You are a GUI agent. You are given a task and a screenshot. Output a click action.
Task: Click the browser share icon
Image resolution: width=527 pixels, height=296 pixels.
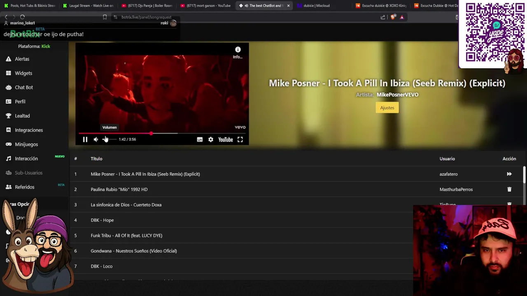click(x=383, y=17)
